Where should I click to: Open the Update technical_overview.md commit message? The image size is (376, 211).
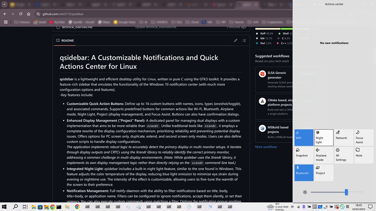coord(155,27)
